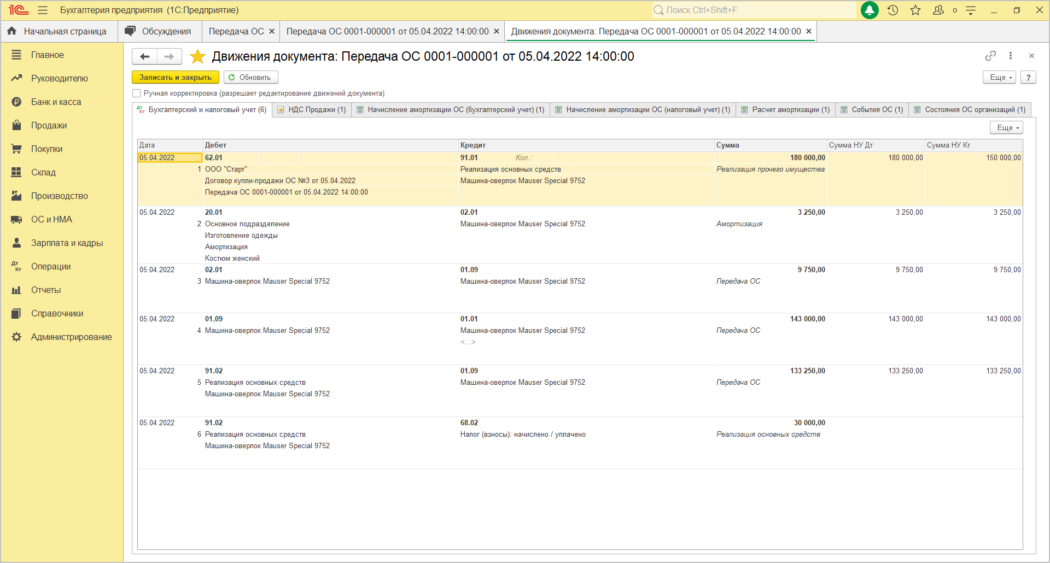This screenshot has height=563, width=1050.
Task: Click the Банк и касса ruble icon
Action: [16, 102]
